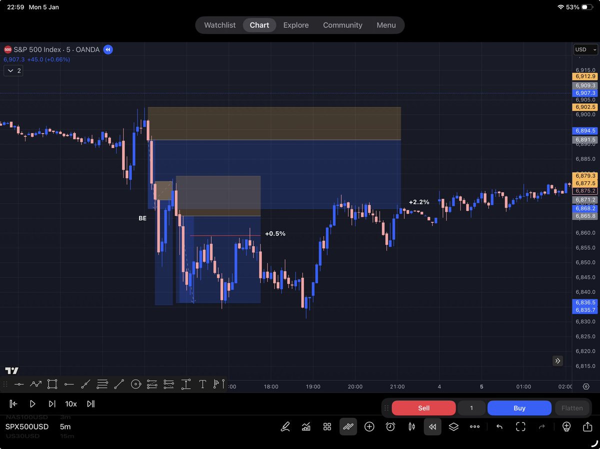The height and width of the screenshot is (449, 600).
Task: Select the diagonal trend line tool
Action: [119, 384]
